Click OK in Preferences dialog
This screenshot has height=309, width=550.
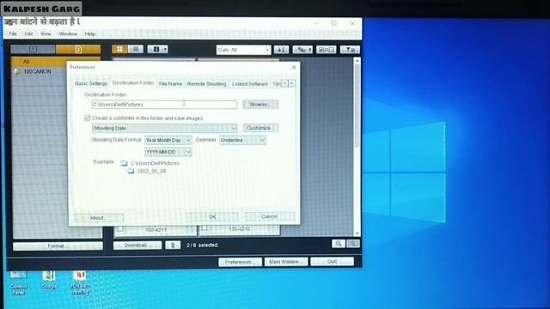(212, 217)
